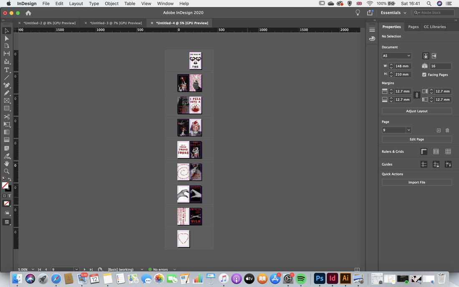Toggle landscape orientation icon
This screenshot has height=287, width=459.
click(434, 55)
